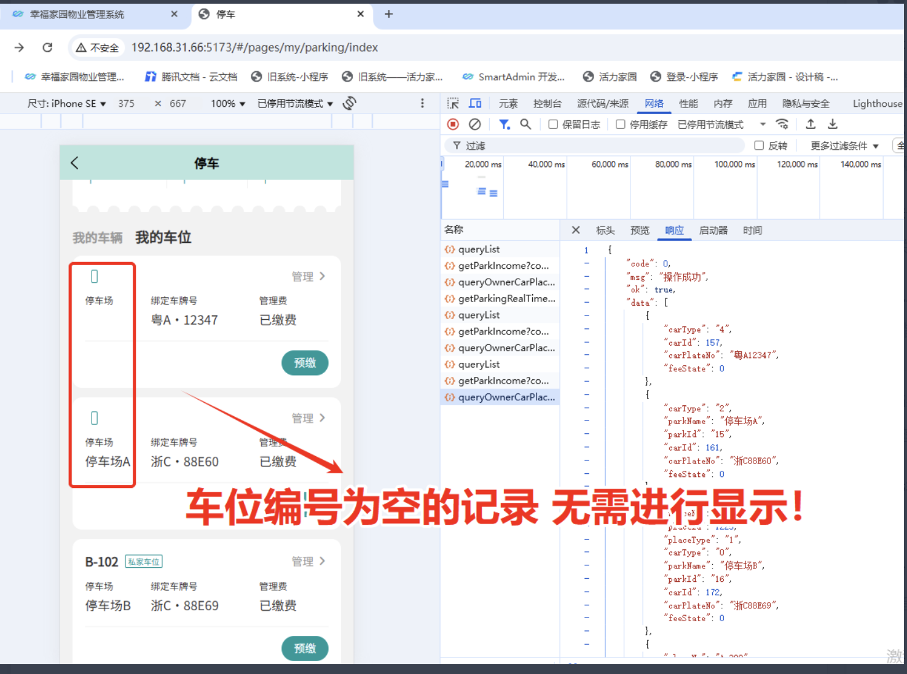
Task: Open Manage link on the B-102 card
Action: tap(308, 562)
